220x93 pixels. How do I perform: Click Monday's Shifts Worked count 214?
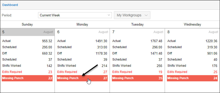coord(104,66)
